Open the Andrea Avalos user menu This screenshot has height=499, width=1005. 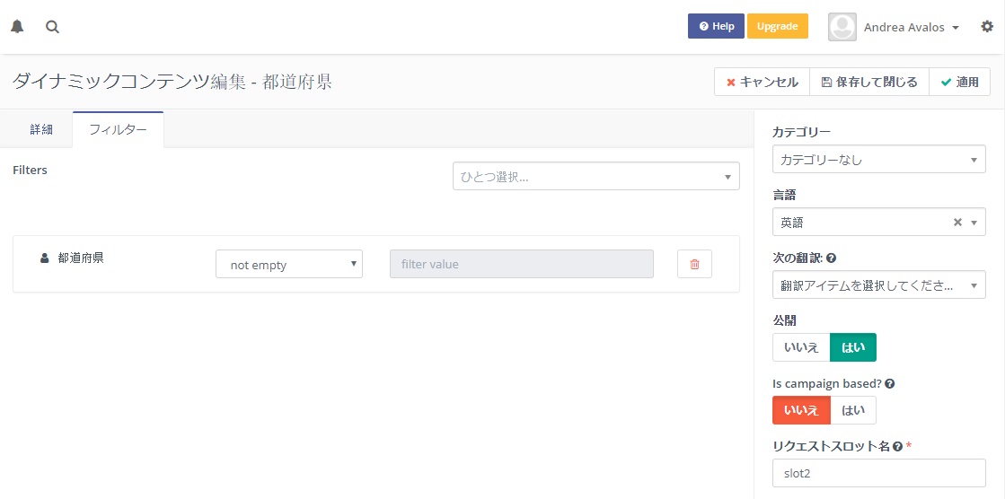(911, 27)
